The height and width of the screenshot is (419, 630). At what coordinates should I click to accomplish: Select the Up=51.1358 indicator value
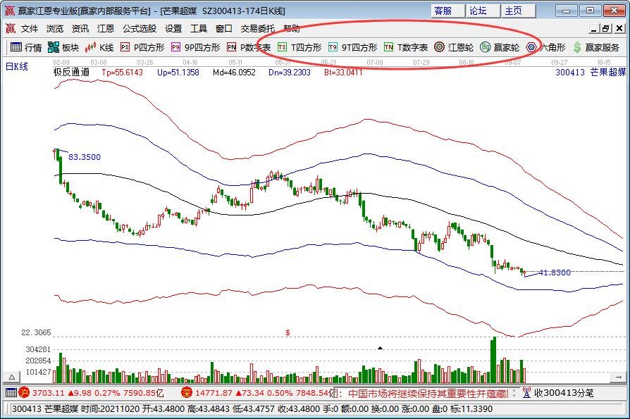click(x=178, y=73)
